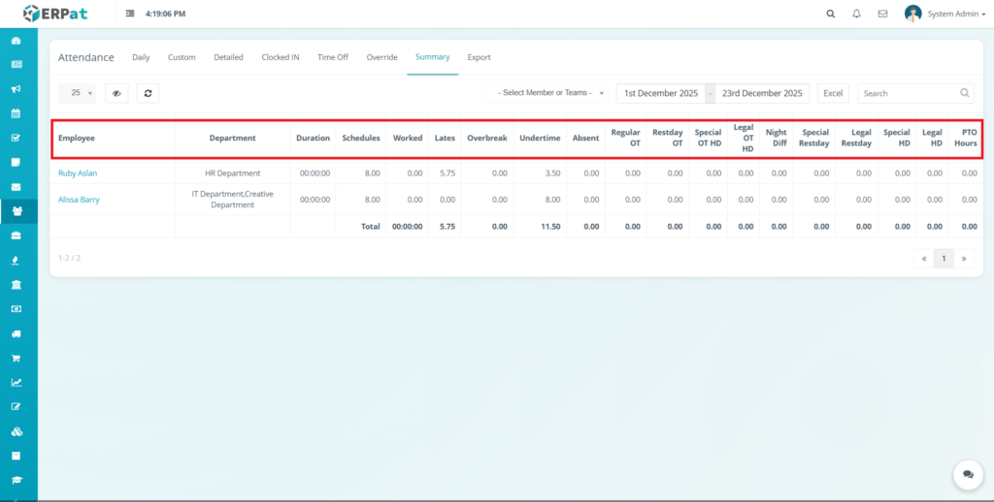Image resolution: width=994 pixels, height=502 pixels.
Task: Click the global search magnifier icon
Action: tap(830, 15)
